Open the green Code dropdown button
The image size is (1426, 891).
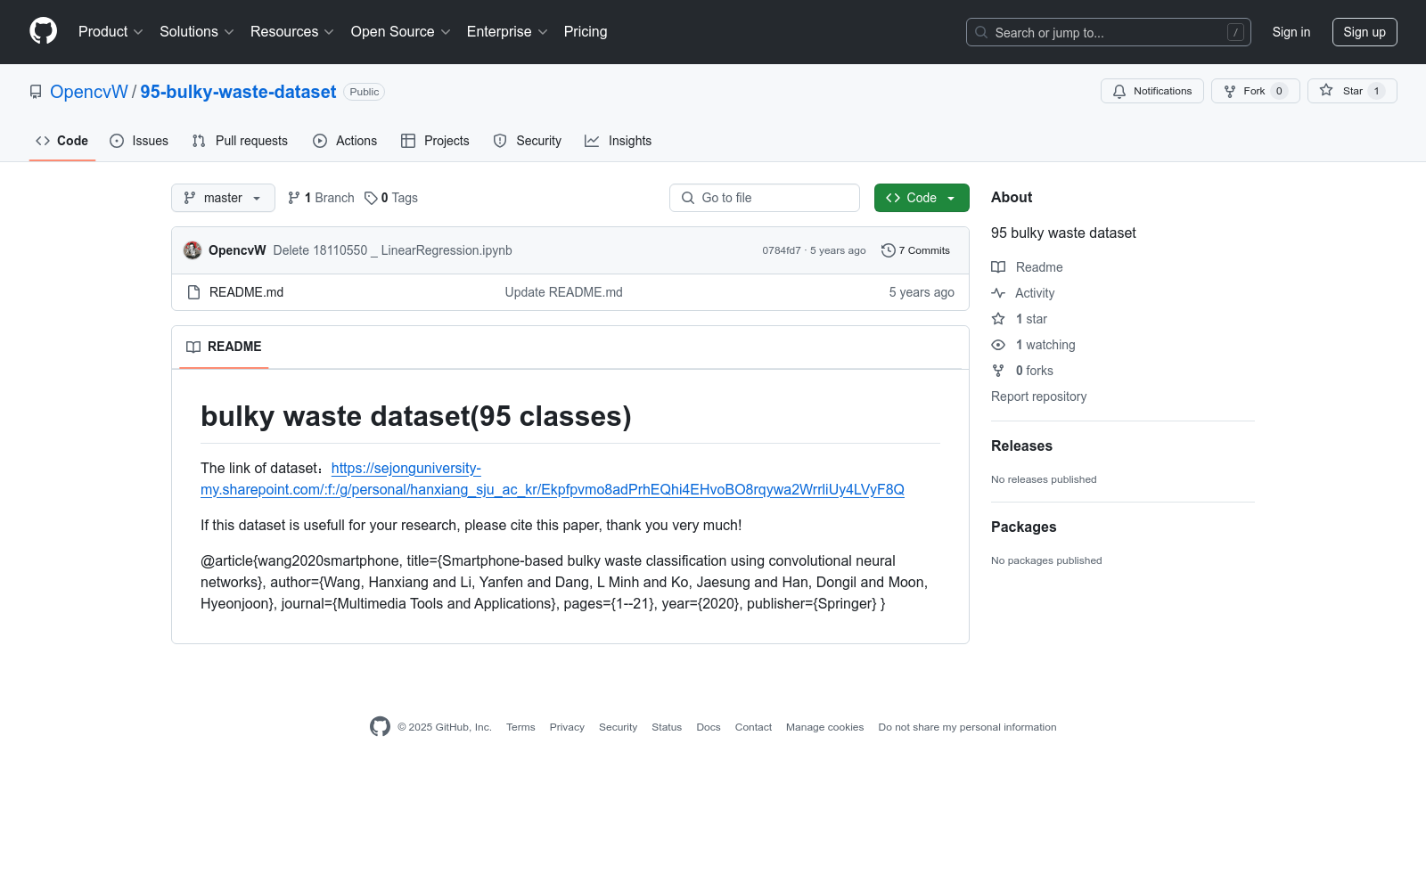pos(922,198)
